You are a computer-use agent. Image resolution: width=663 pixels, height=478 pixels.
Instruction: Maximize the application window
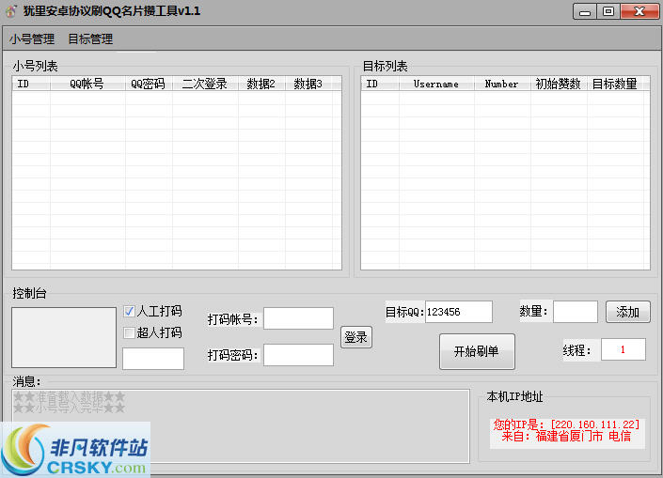point(608,11)
